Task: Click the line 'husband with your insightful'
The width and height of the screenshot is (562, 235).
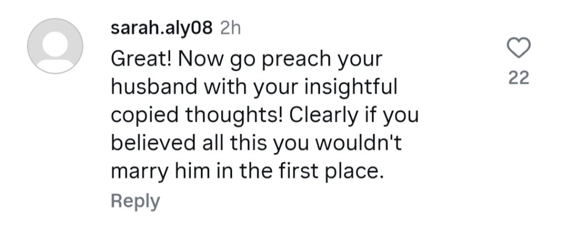Action: tap(254, 87)
